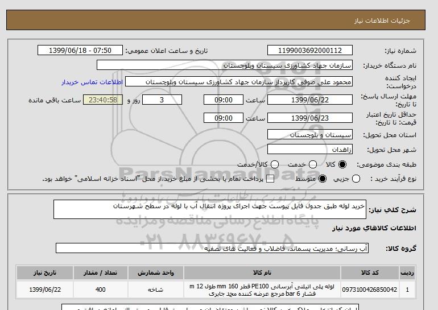Image resolution: width=438 pixels, height=310 pixels.
Task: Click the کد کالا column header
Action: point(370,273)
